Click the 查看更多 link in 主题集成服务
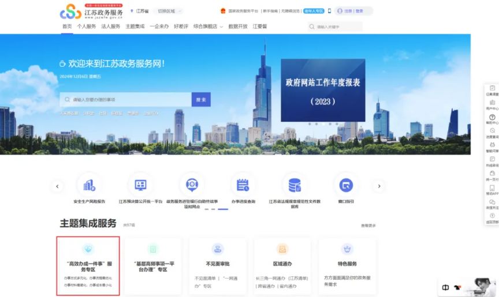This screenshot has width=499, height=297. click(368, 225)
